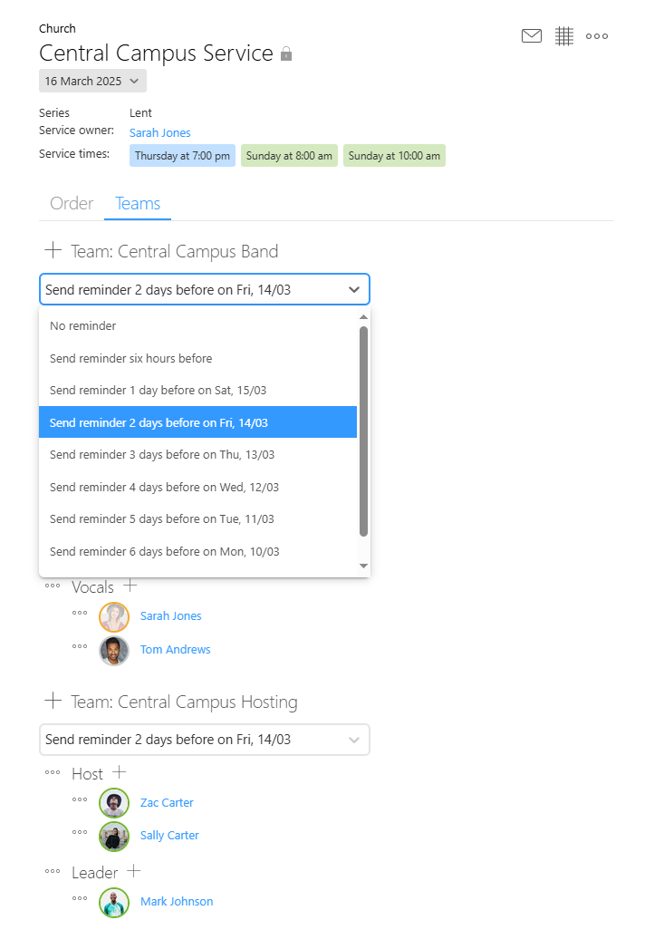Viewport: 654px width, 949px height.
Task: Toggle the Thursday at 7:00 pm service time
Action: tap(182, 156)
